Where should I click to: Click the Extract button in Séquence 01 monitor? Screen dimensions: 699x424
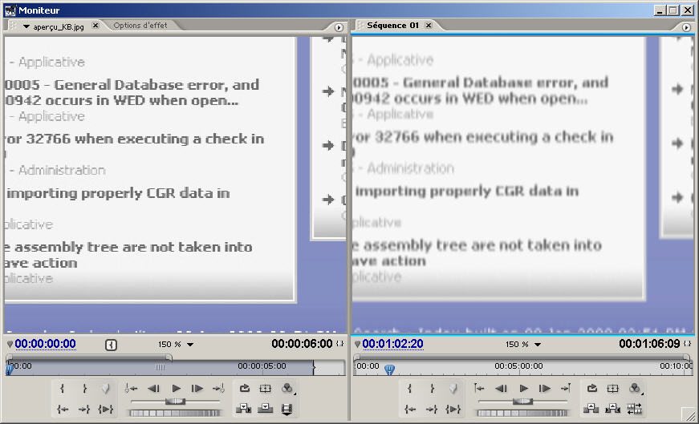click(612, 409)
